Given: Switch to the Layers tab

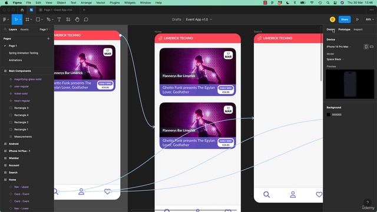Looking at the screenshot, I should tap(13, 29).
